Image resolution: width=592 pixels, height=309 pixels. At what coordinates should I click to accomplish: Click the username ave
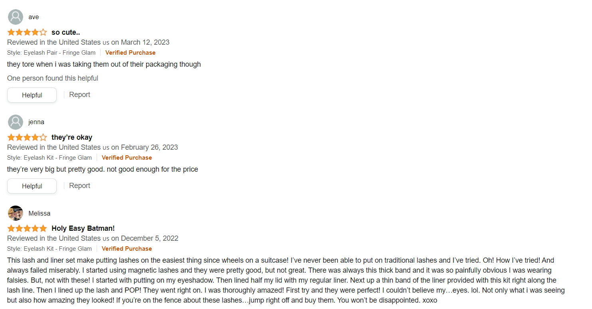pos(34,17)
